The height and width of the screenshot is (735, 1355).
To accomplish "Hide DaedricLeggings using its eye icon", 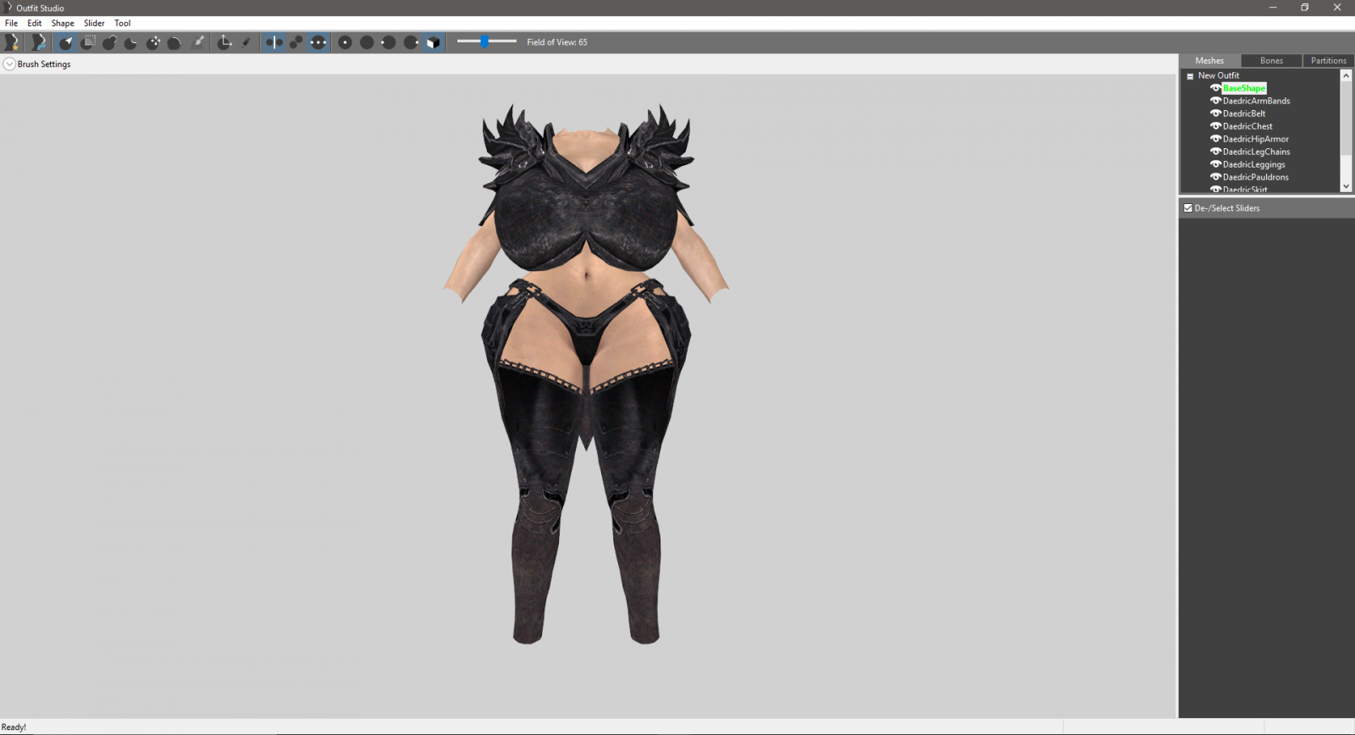I will pos(1215,164).
